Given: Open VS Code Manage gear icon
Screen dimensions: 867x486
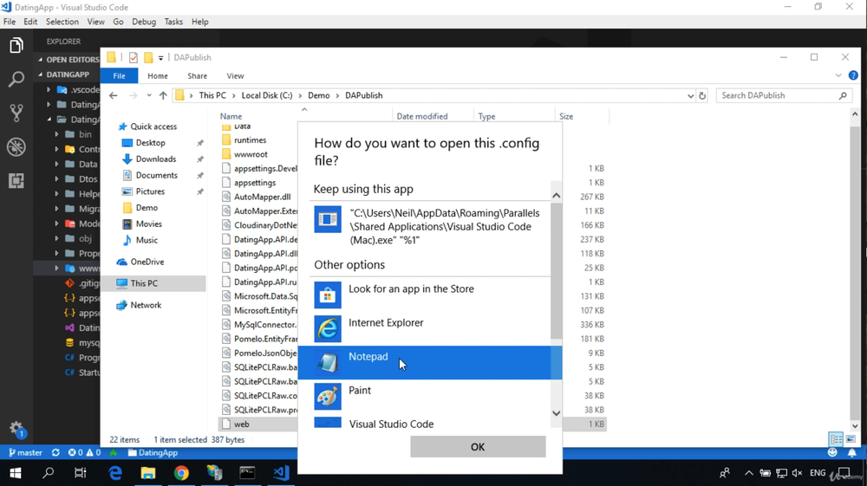Looking at the screenshot, I should pos(16,429).
